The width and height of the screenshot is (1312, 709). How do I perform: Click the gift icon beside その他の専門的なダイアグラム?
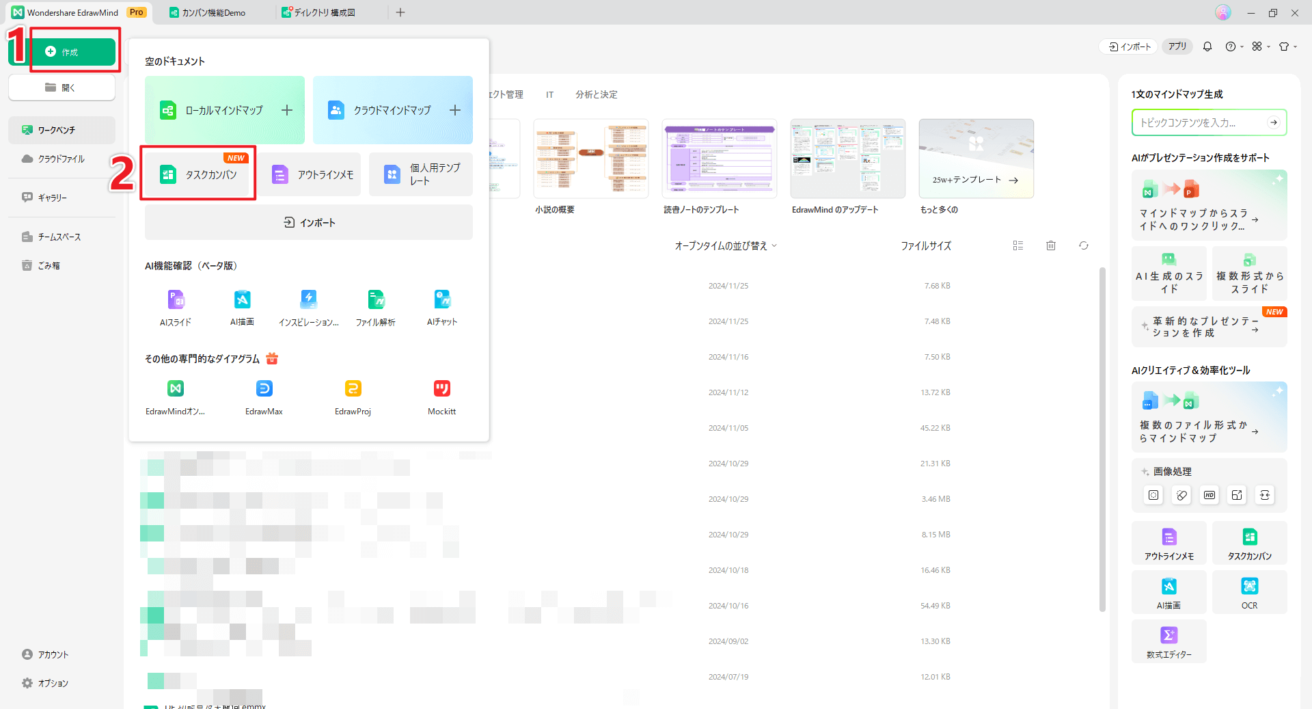click(x=272, y=358)
